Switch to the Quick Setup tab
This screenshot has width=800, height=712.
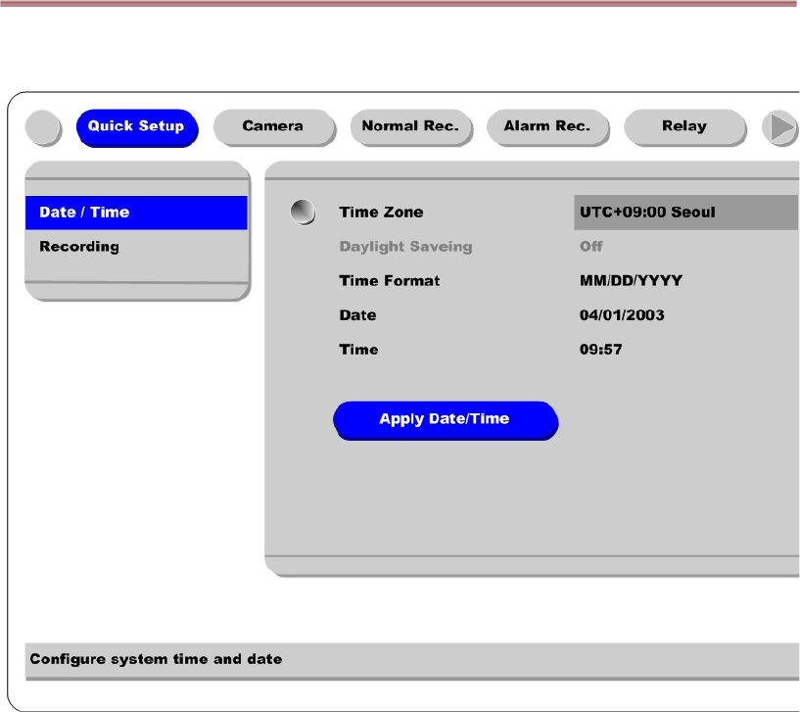[136, 126]
